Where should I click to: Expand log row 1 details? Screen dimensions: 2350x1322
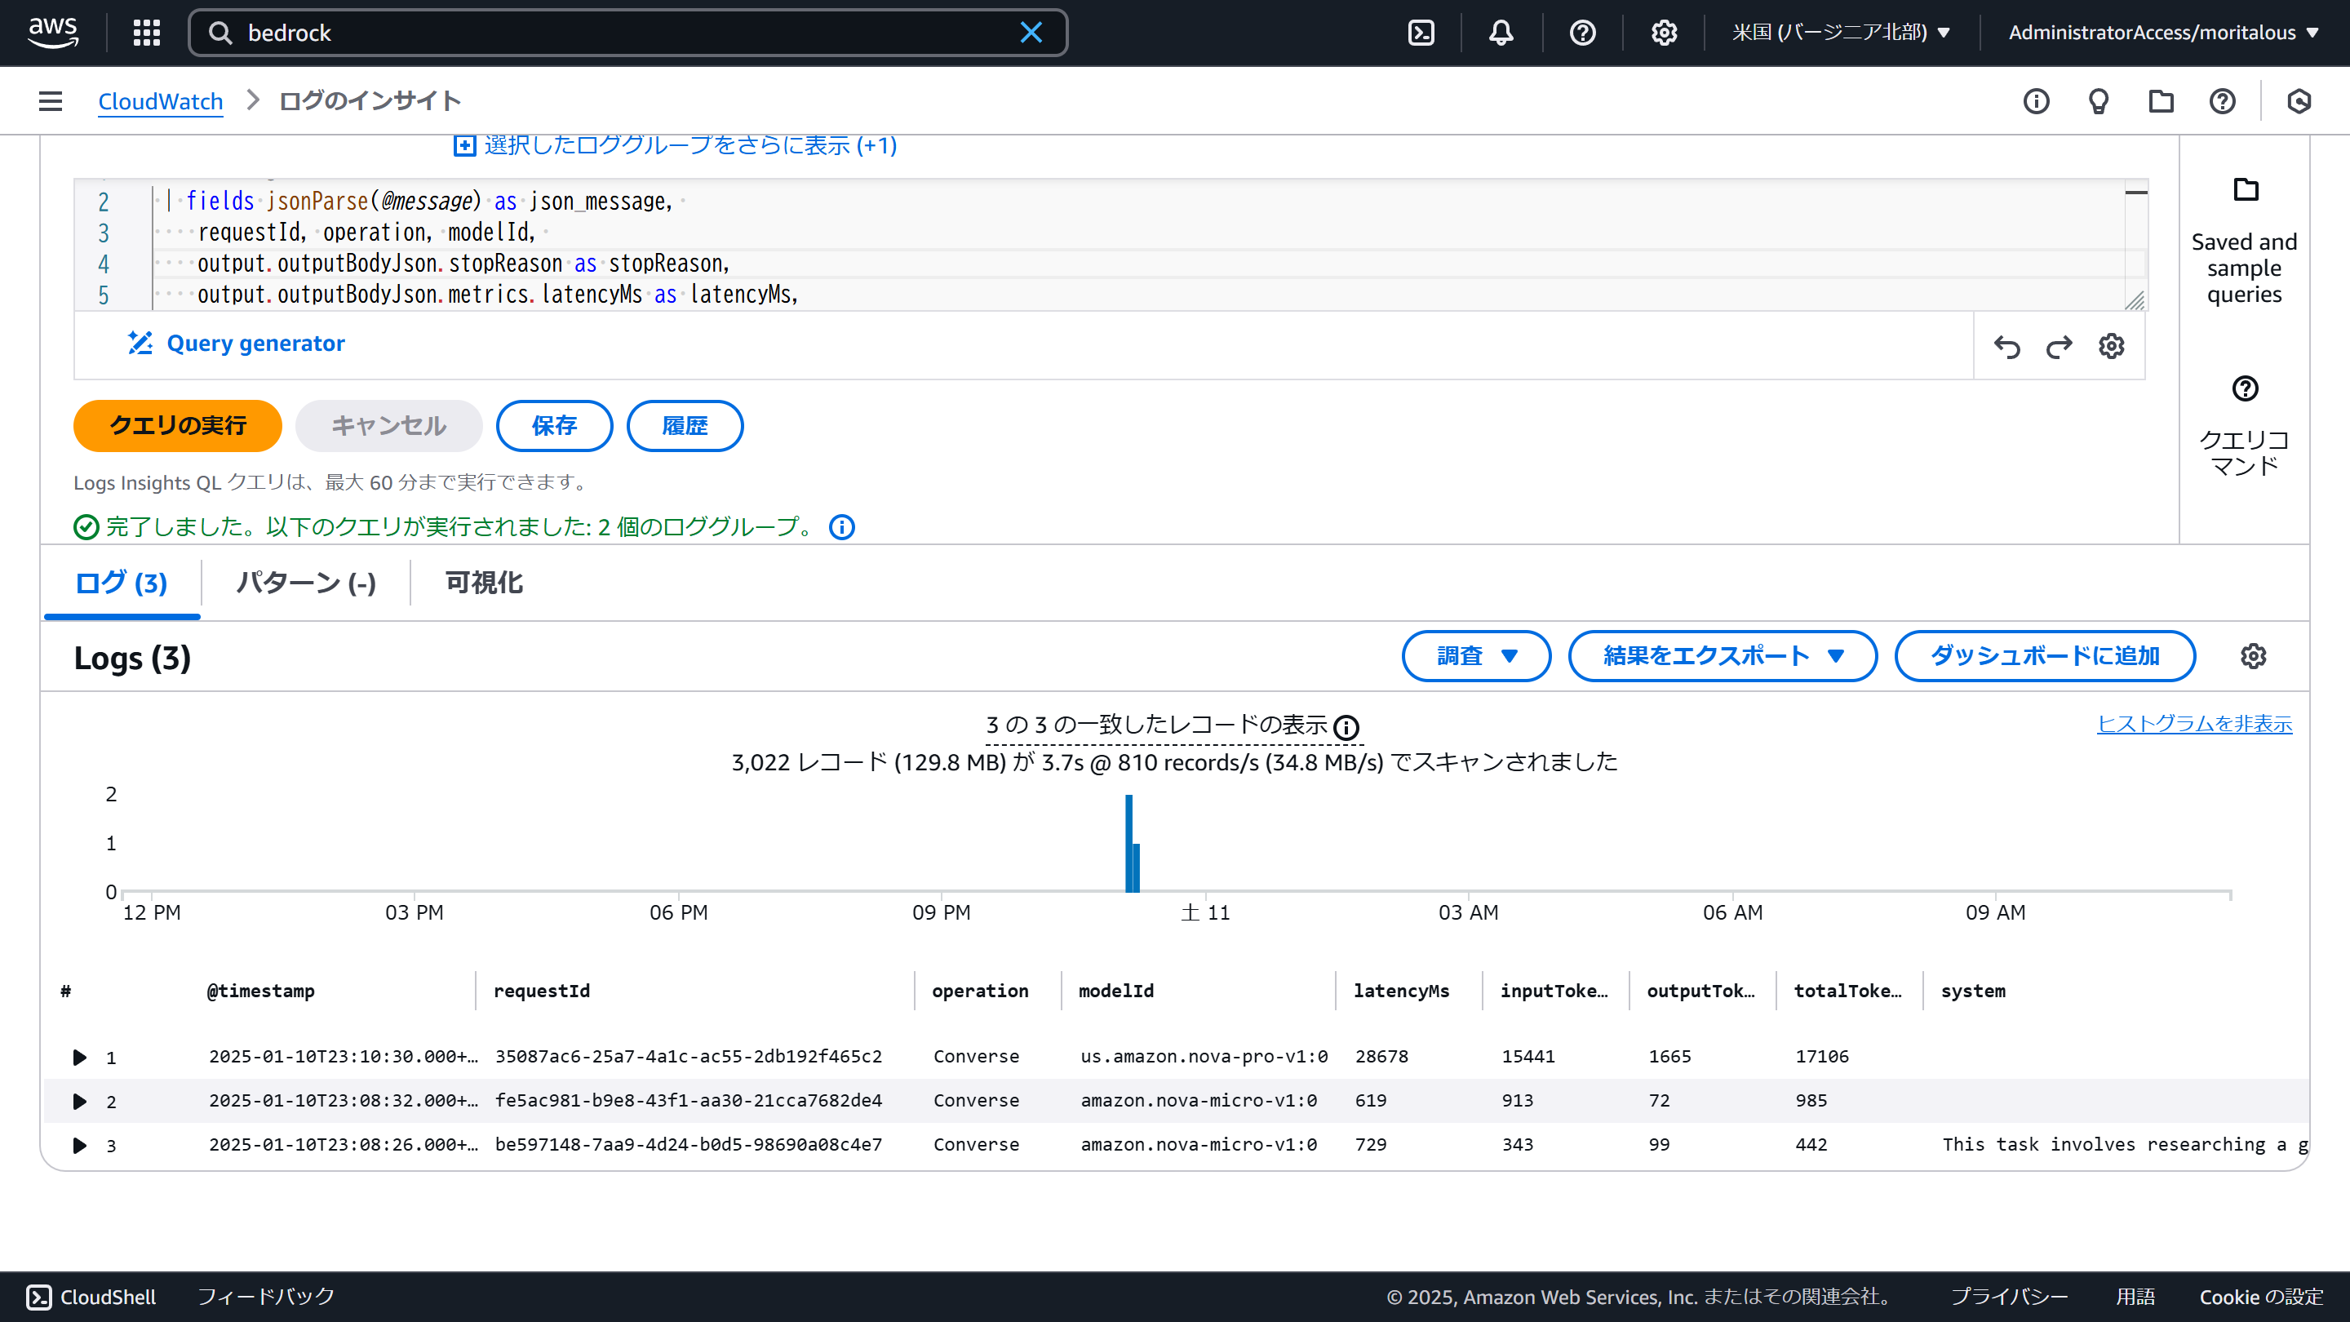tap(79, 1058)
